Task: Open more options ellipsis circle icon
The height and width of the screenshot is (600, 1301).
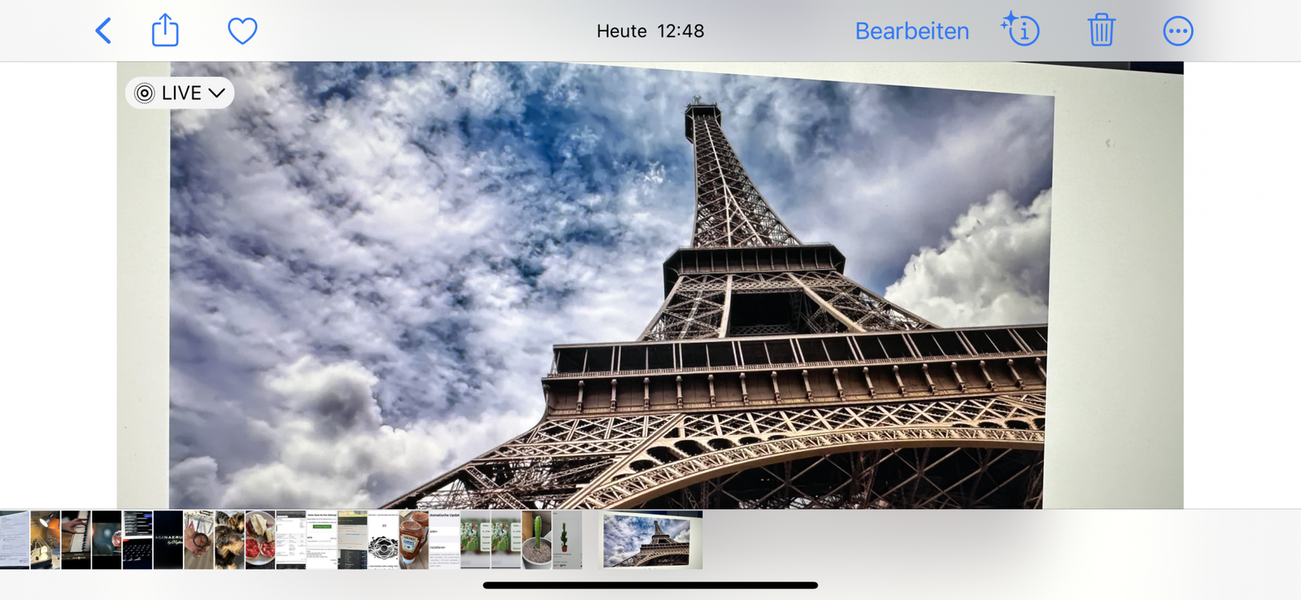Action: pos(1177,31)
